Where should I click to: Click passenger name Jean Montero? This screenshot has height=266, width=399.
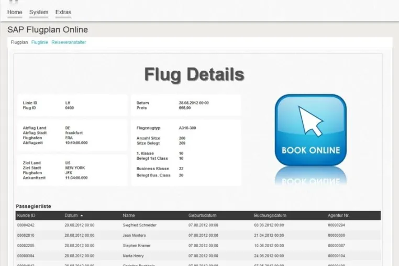click(x=135, y=236)
